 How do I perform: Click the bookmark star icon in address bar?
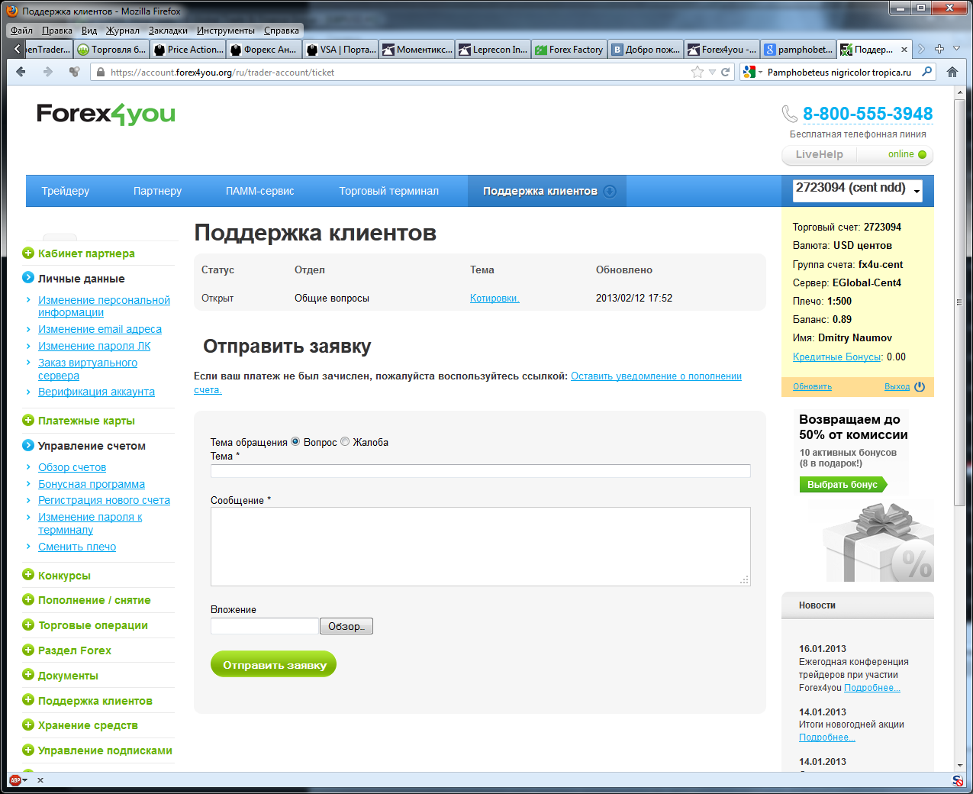pos(697,72)
